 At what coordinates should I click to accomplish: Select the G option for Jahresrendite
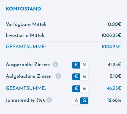coord(84,101)
